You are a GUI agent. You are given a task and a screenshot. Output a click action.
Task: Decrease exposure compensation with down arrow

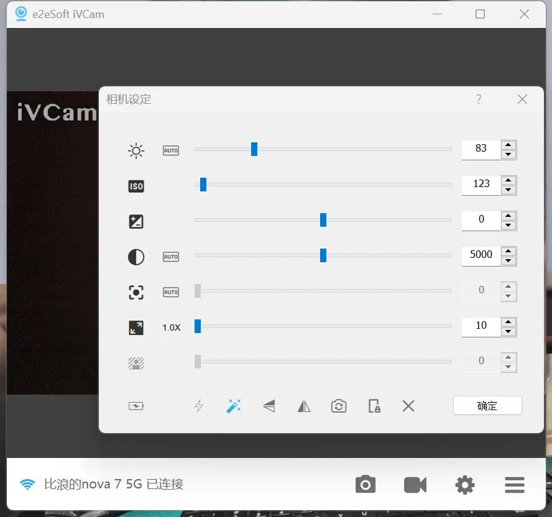pyautogui.click(x=508, y=225)
